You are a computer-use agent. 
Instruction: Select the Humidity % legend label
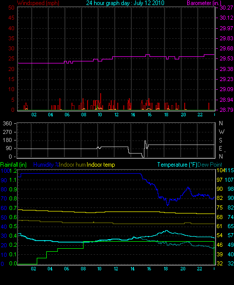click(46, 165)
